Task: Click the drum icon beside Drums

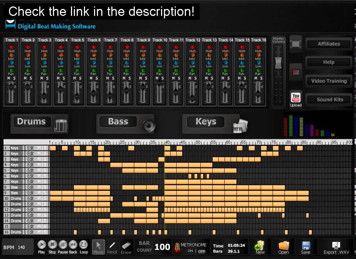Action: pos(61,125)
